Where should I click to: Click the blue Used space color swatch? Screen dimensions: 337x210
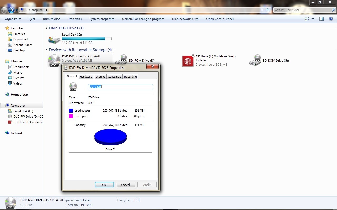point(71,111)
